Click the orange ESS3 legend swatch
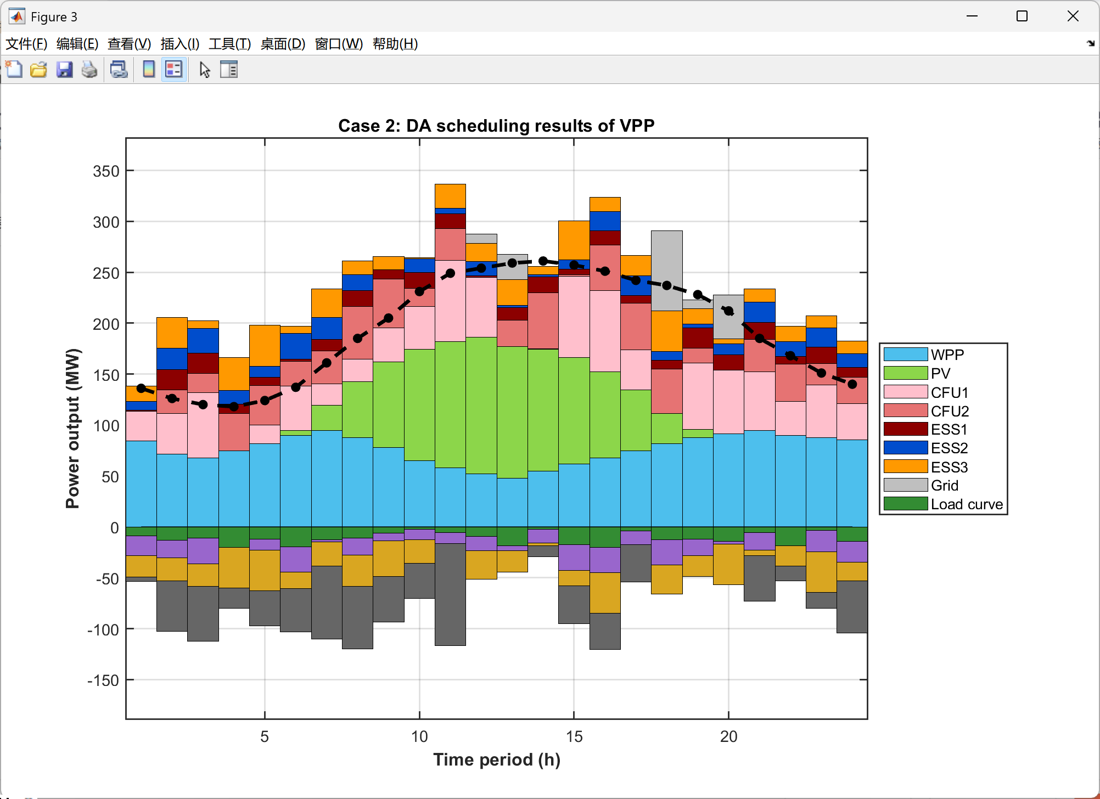The image size is (1100, 799). [905, 467]
